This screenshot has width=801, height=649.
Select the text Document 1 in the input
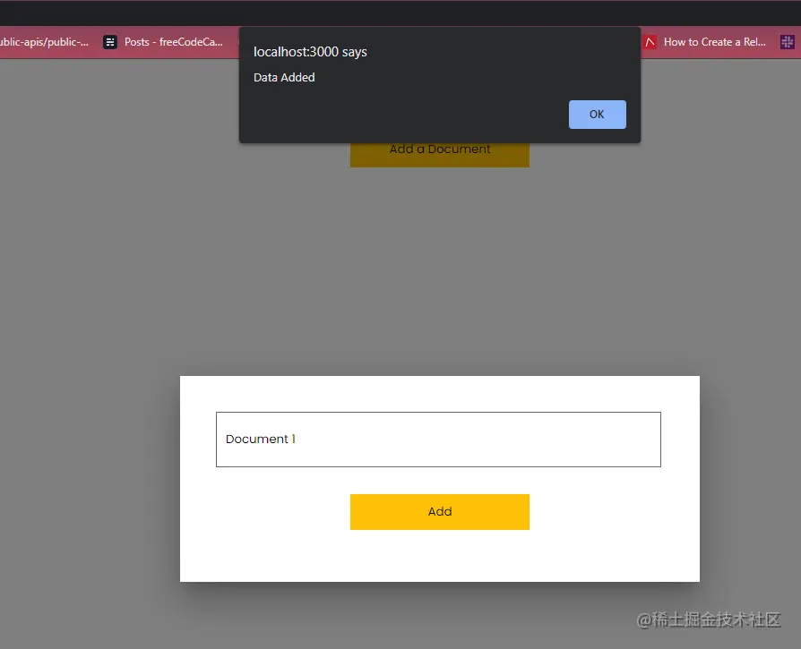tap(260, 439)
